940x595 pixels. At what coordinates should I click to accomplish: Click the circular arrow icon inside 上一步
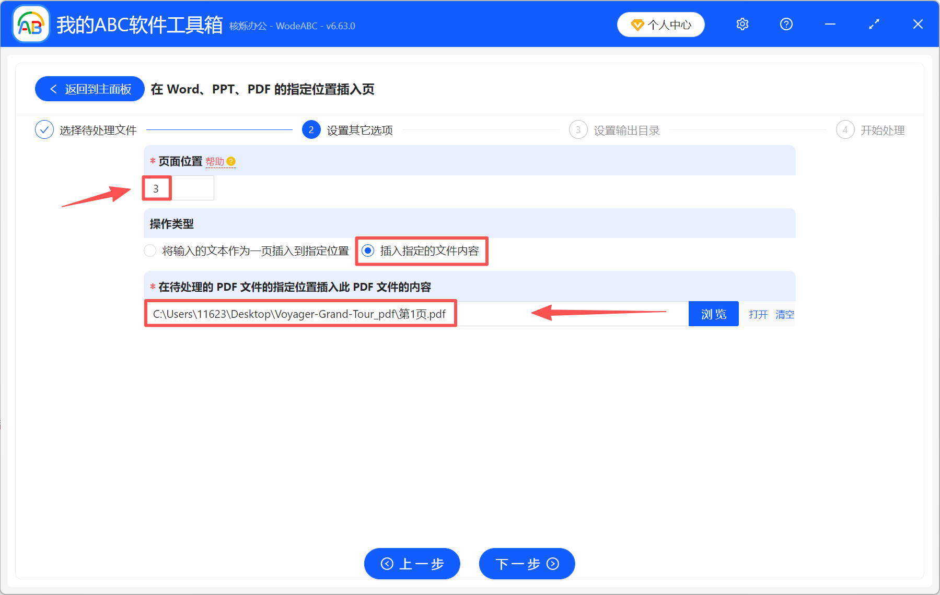pyautogui.click(x=387, y=564)
